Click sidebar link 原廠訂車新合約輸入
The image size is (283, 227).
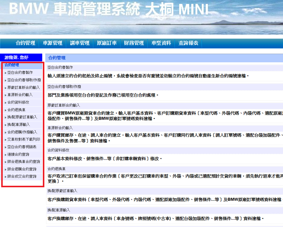tap(24, 88)
